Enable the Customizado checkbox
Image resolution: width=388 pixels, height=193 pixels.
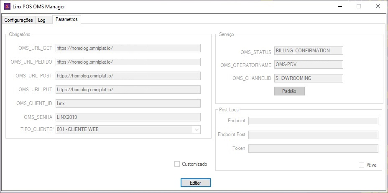coord(177,164)
